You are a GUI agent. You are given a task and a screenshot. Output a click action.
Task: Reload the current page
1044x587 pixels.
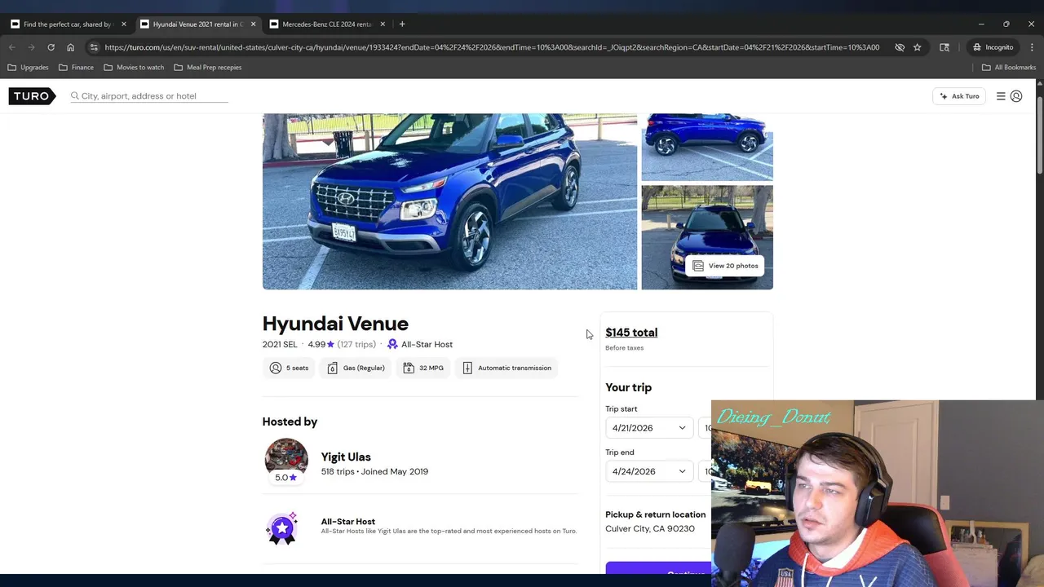[51, 47]
